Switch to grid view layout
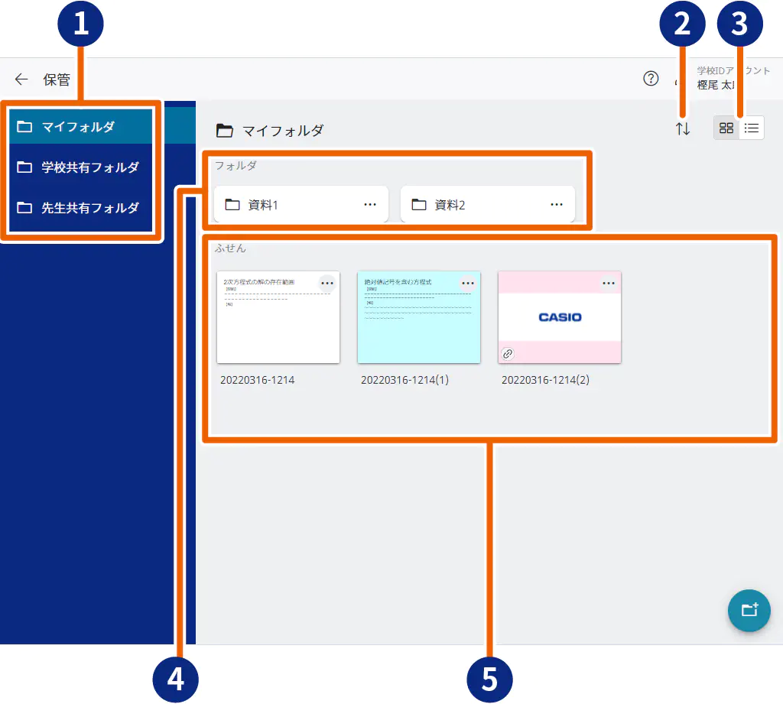The height and width of the screenshot is (704, 783). (726, 128)
